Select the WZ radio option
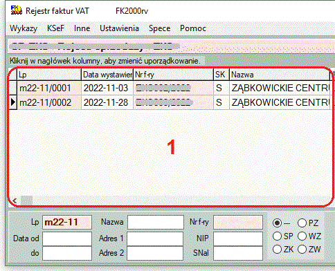Screen dimensions: 335x271 [x=302, y=236]
